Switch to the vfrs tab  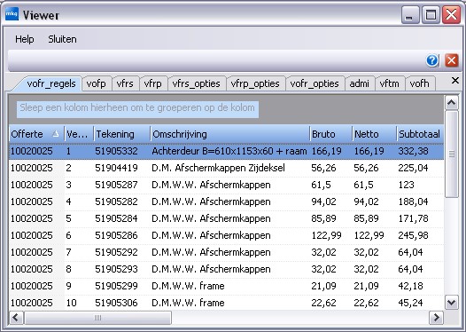(x=125, y=83)
